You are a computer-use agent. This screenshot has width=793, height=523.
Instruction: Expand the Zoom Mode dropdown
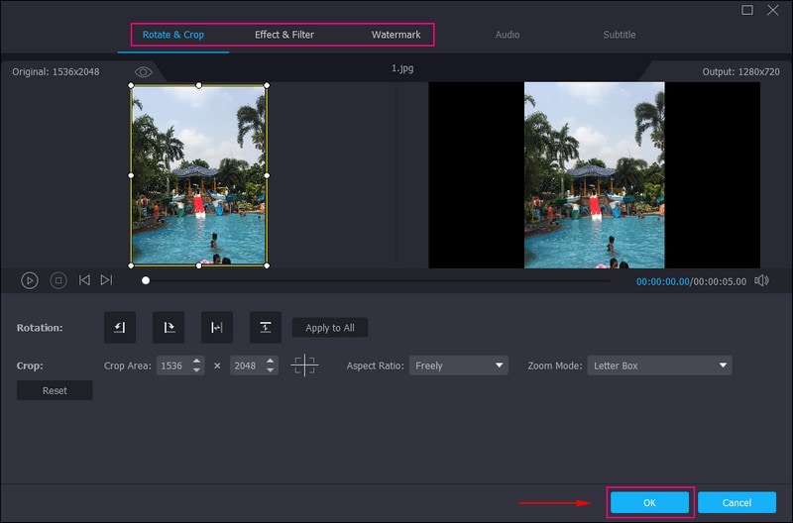[659, 366]
